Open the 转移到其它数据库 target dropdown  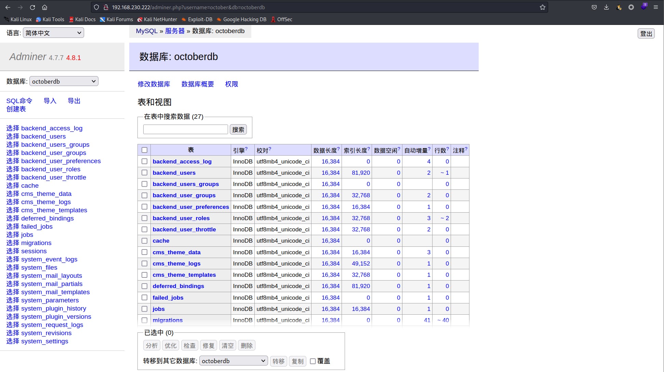click(234, 361)
